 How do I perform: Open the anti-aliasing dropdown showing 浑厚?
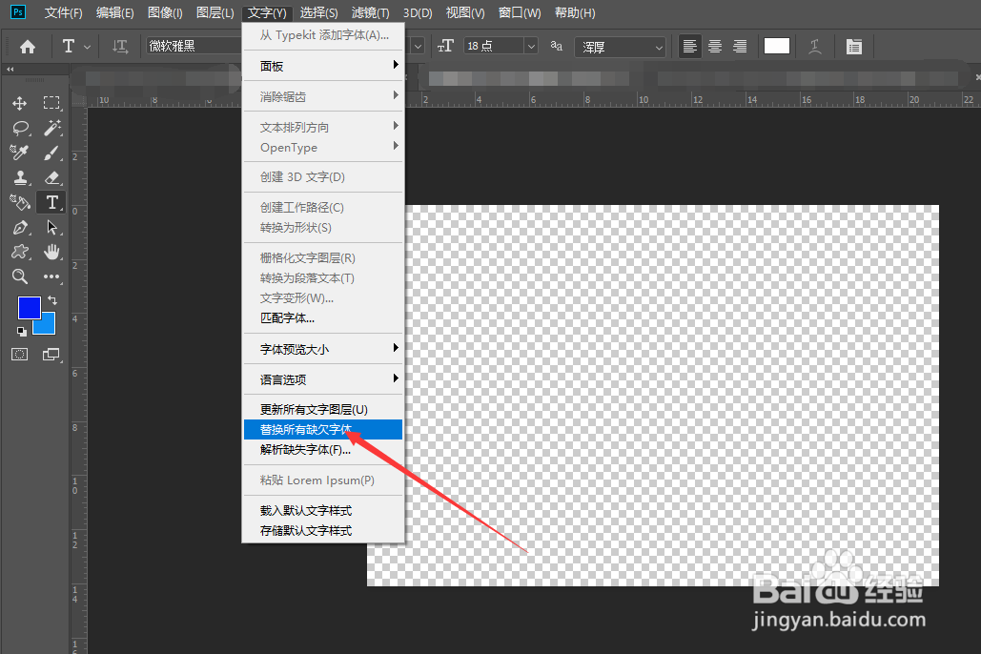659,46
